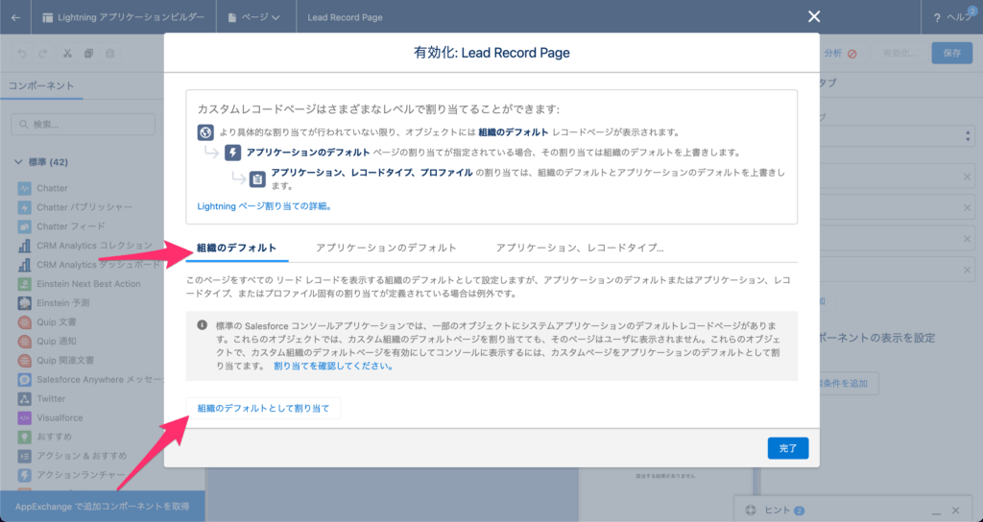Open 割り当てを確認してください link
983x522 pixels.
[333, 366]
